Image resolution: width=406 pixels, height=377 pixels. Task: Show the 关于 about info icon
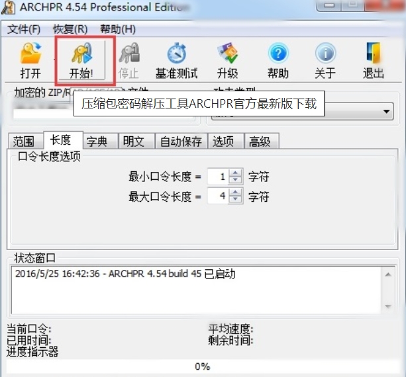click(x=325, y=61)
